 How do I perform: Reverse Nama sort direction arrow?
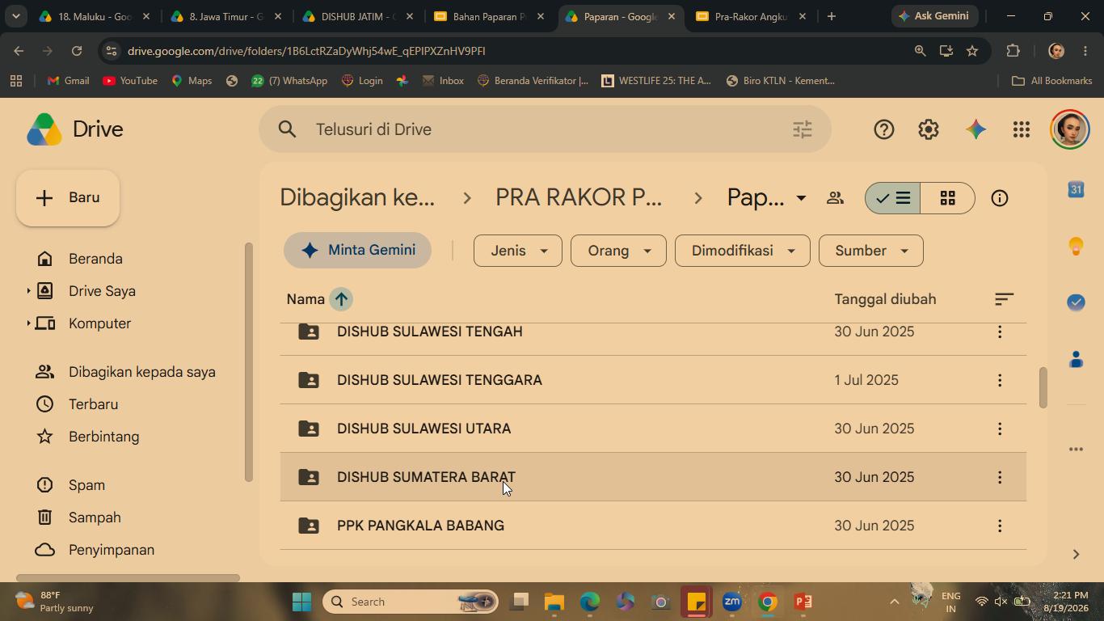click(341, 299)
